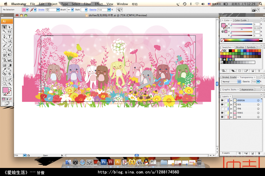Screen dimensions: 265x176
Task: Open the Filter menu
Action: click(x=87, y=4)
